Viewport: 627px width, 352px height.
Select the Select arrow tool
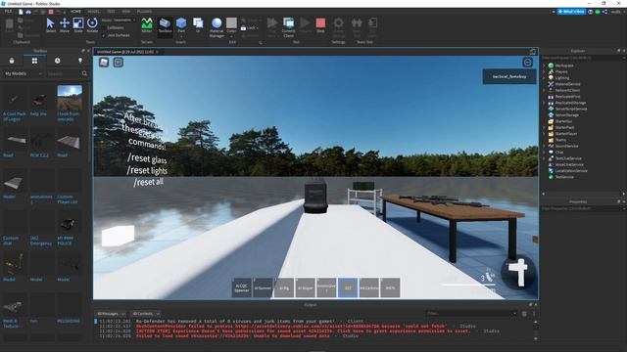[50, 24]
